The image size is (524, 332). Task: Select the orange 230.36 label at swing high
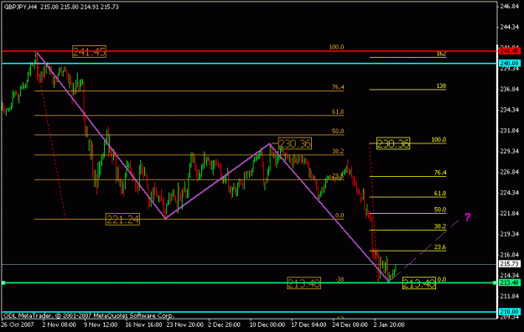pyautogui.click(x=295, y=143)
